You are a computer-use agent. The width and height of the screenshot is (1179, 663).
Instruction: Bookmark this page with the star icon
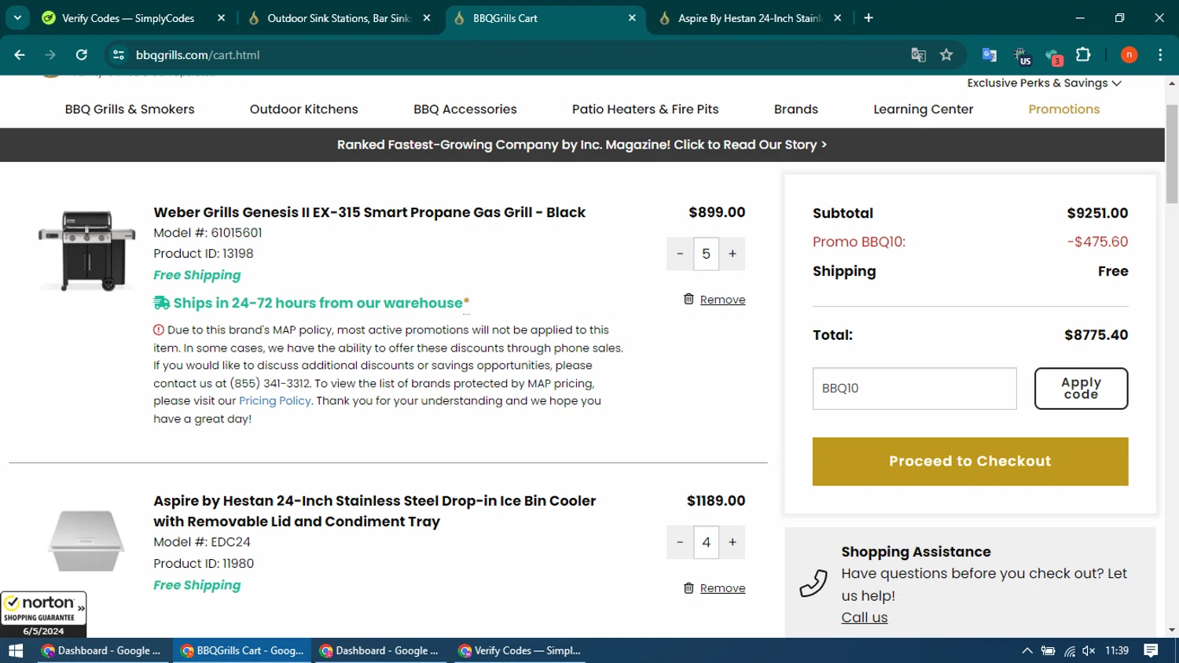point(946,55)
